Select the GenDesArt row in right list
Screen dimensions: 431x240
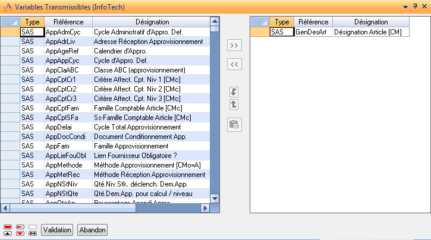click(313, 32)
